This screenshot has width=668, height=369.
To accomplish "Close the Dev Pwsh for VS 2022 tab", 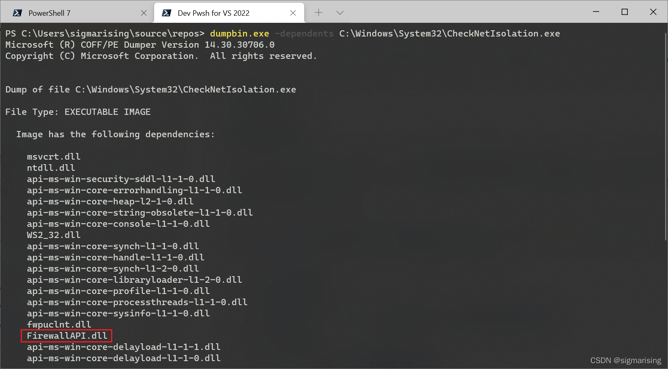I will point(293,13).
